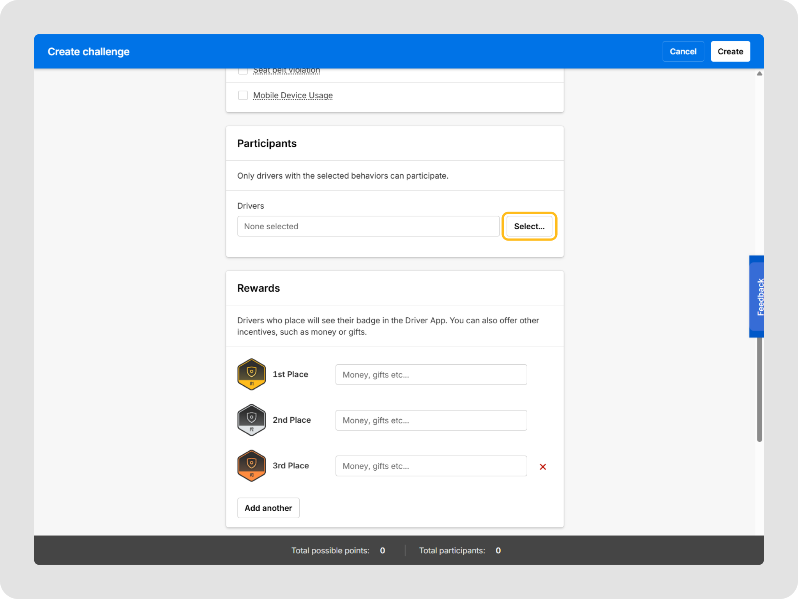The width and height of the screenshot is (798, 599).
Task: Add another reward place
Action: tap(268, 508)
